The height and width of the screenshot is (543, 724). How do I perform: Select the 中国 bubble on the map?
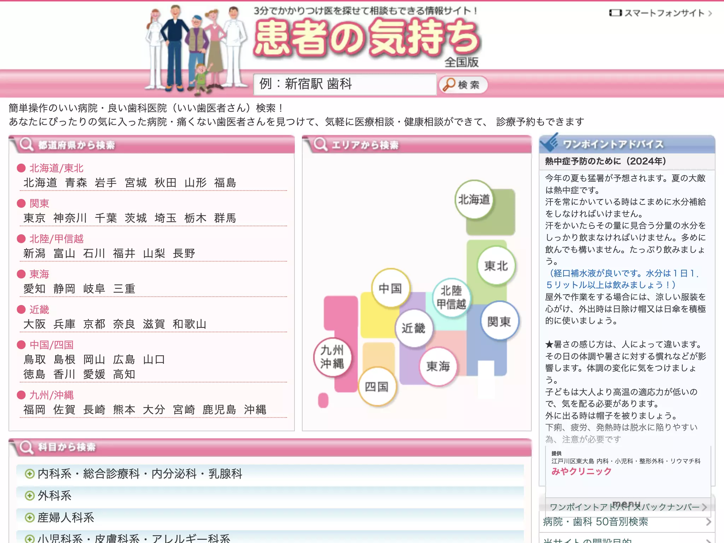click(x=390, y=288)
